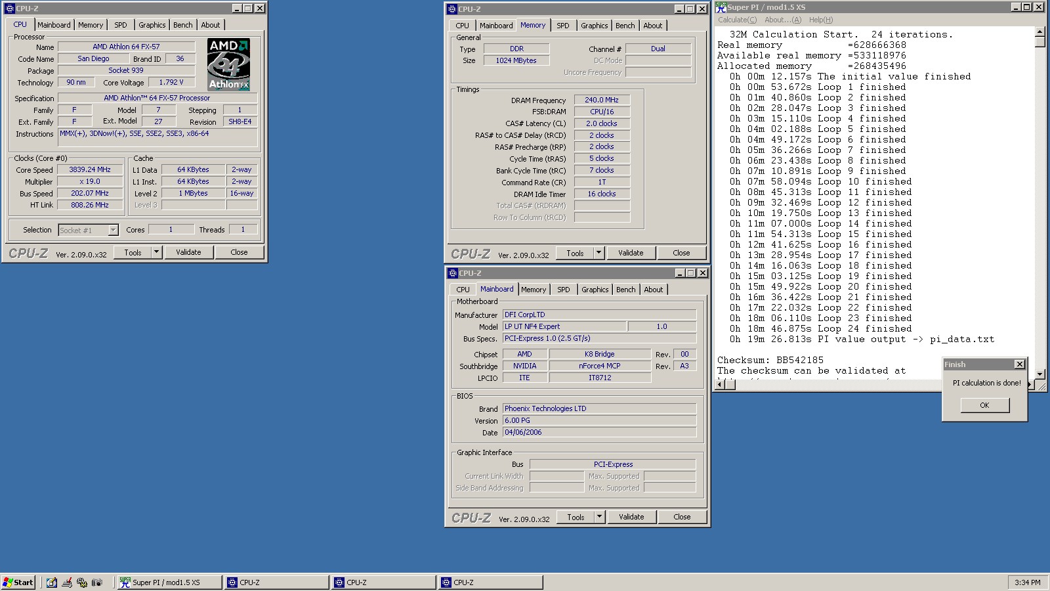Open Bench tab in the CPU window
The height and width of the screenshot is (591, 1050).
183,25
